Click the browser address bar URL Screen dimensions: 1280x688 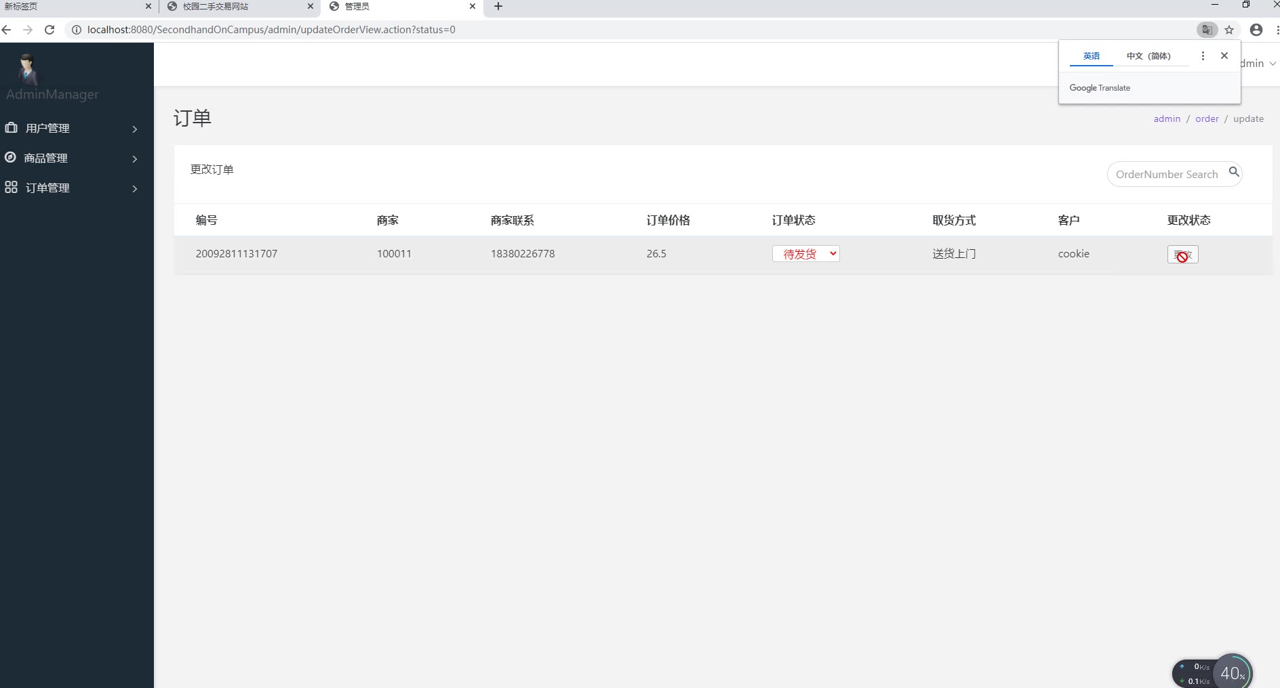pos(271,30)
